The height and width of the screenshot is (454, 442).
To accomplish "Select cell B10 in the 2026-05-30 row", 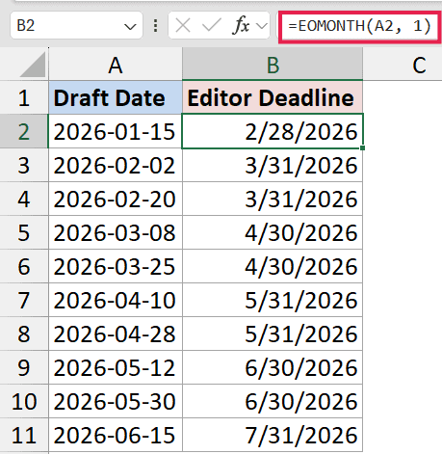I will pyautogui.click(x=273, y=401).
